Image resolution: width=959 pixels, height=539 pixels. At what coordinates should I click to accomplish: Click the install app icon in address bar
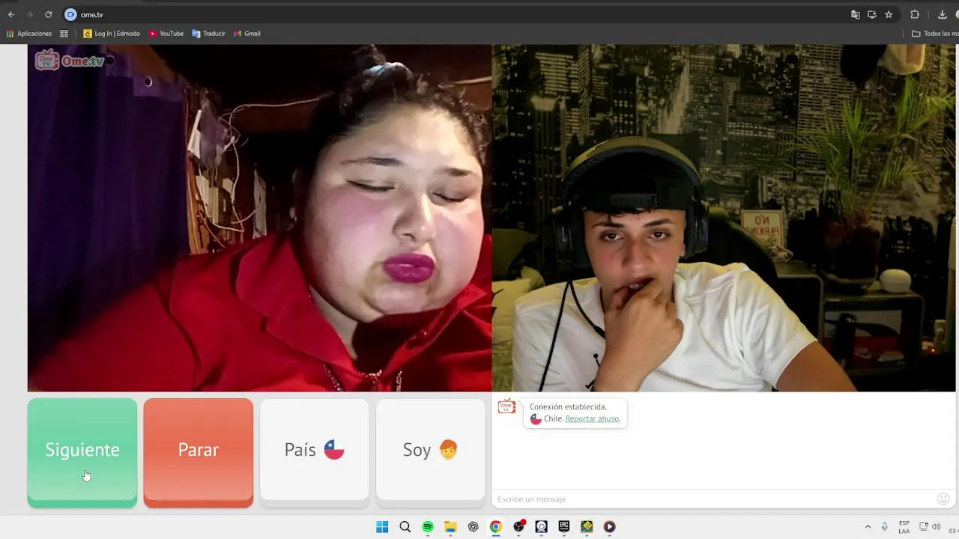[872, 14]
